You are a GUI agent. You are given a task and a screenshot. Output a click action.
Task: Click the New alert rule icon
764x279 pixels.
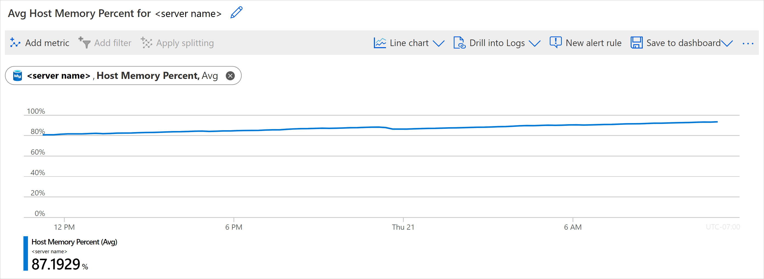[x=555, y=42]
